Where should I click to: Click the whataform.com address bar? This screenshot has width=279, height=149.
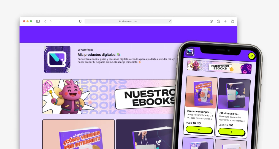tap(128, 21)
